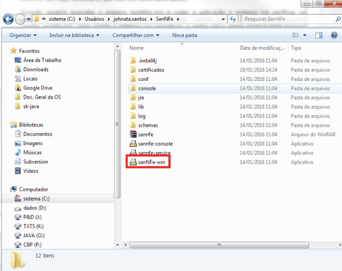The image size is (342, 271).
Task: Toggle the preview pane icon
Action: (319, 35)
